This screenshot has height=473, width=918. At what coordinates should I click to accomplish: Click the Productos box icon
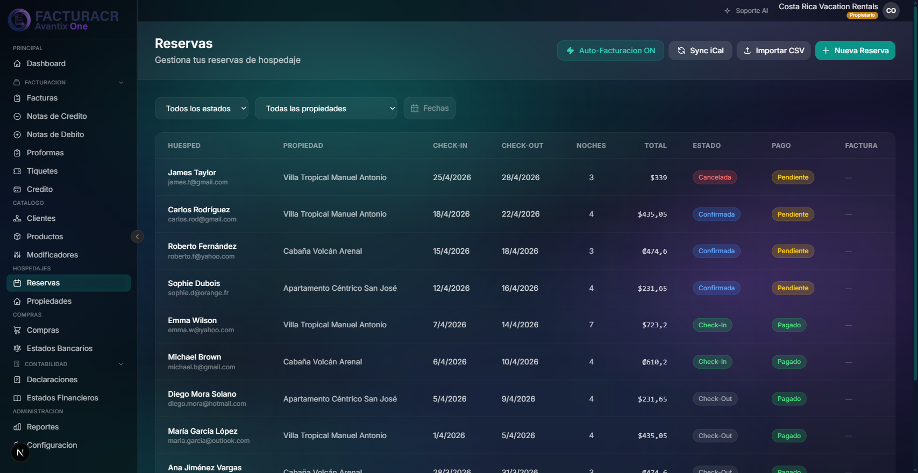click(17, 236)
